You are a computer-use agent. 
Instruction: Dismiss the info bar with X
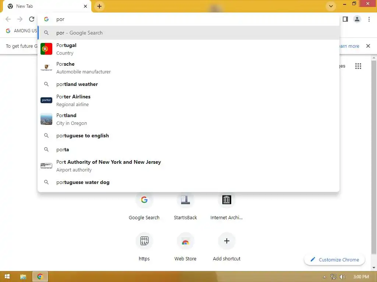click(368, 46)
